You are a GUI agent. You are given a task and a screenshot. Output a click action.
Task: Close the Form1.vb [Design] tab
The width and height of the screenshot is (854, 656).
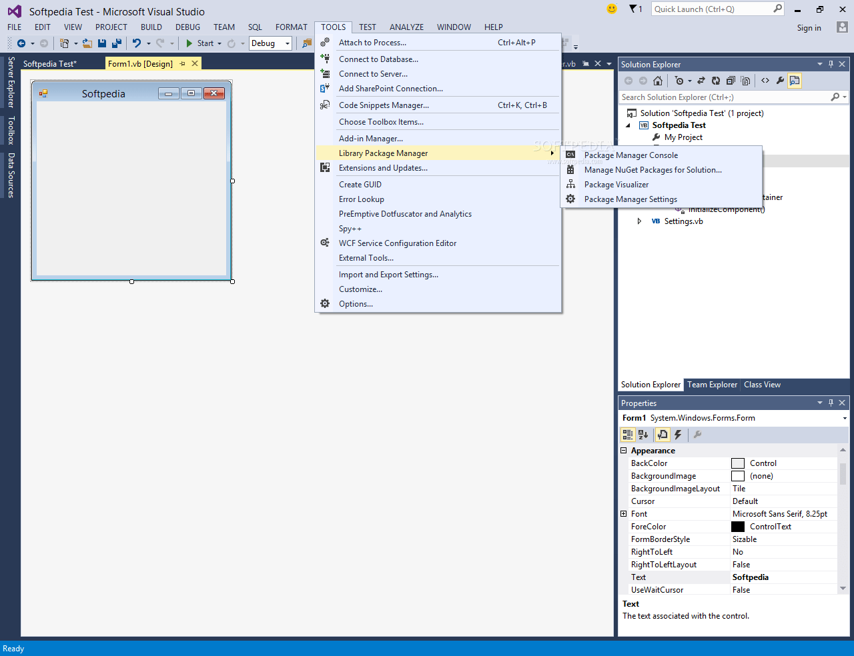click(x=195, y=63)
